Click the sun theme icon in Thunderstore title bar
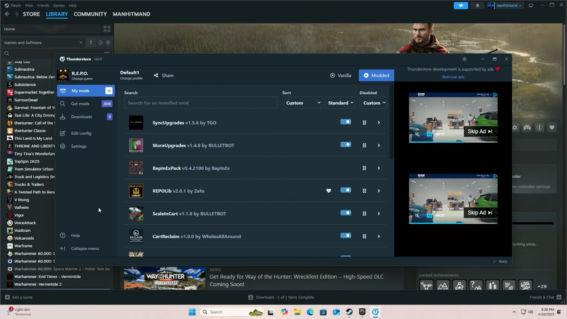Screen dimensions: 567x319 coord(464,59)
